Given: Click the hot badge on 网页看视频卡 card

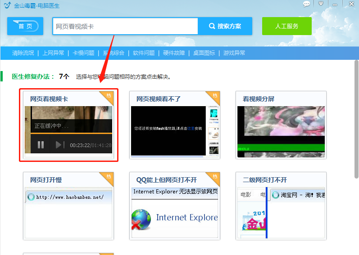Looking at the screenshot, I should [x=108, y=96].
